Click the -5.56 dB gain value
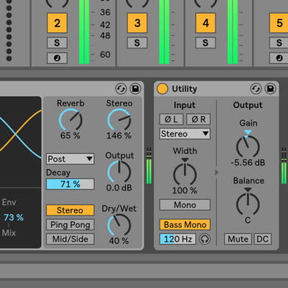 point(248,163)
